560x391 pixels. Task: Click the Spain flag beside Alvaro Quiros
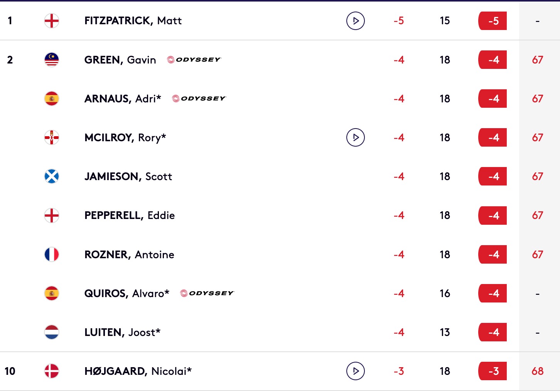point(52,293)
